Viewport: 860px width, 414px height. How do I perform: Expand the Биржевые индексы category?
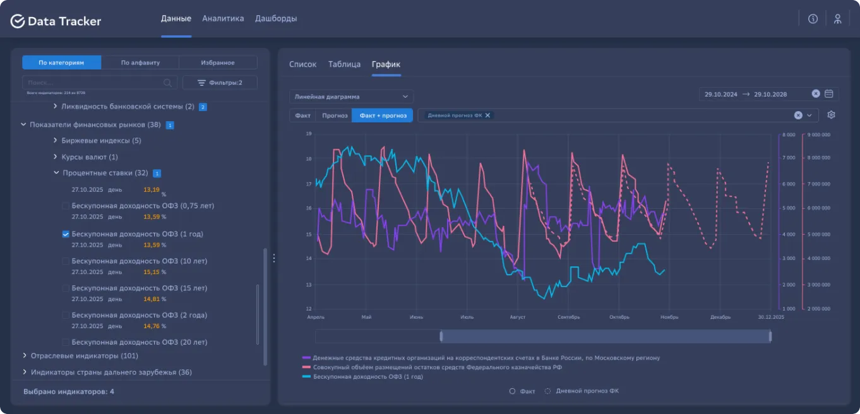56,141
